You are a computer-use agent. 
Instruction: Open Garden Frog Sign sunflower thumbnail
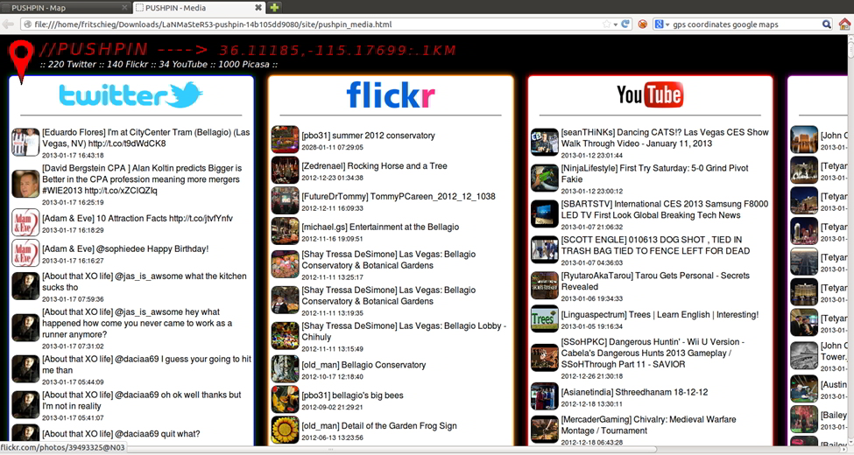pos(286,430)
